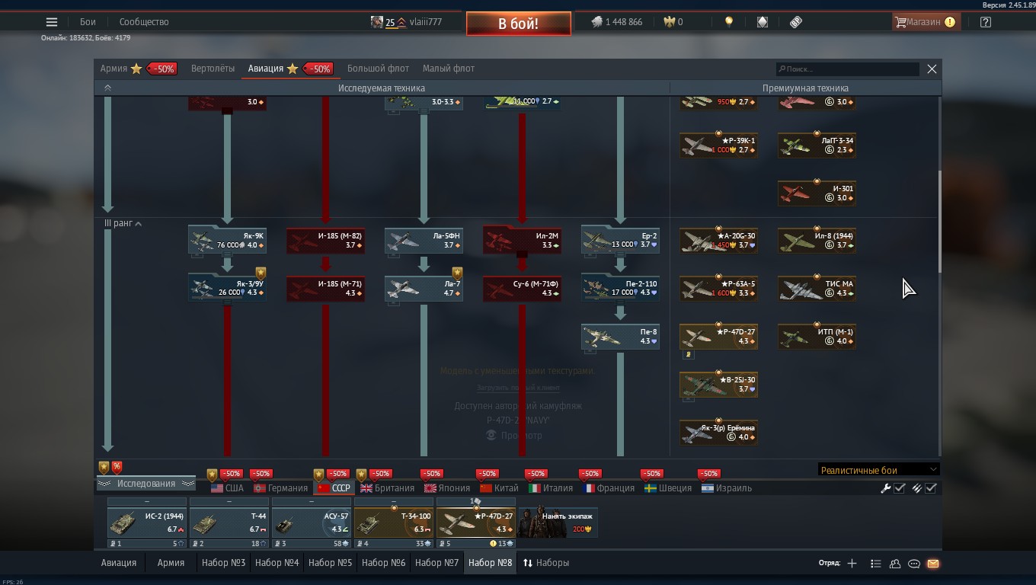Select the premium ТИС МА card
Image resolution: width=1036 pixels, height=585 pixels.
click(817, 289)
